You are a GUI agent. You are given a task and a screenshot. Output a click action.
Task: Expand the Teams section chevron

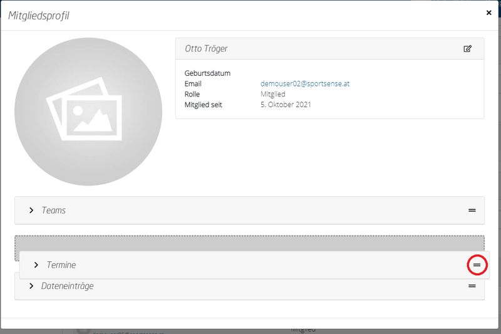[31, 210]
